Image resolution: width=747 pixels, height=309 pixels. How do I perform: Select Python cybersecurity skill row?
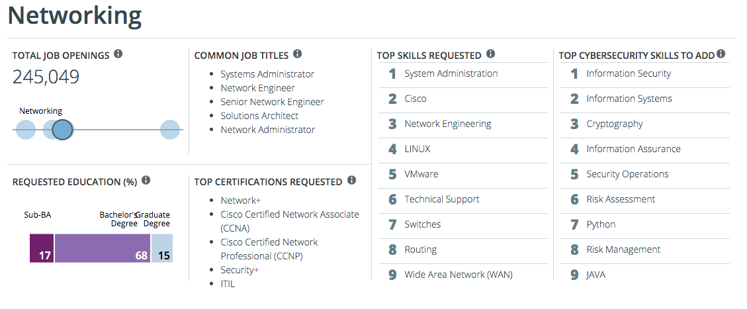point(601,224)
